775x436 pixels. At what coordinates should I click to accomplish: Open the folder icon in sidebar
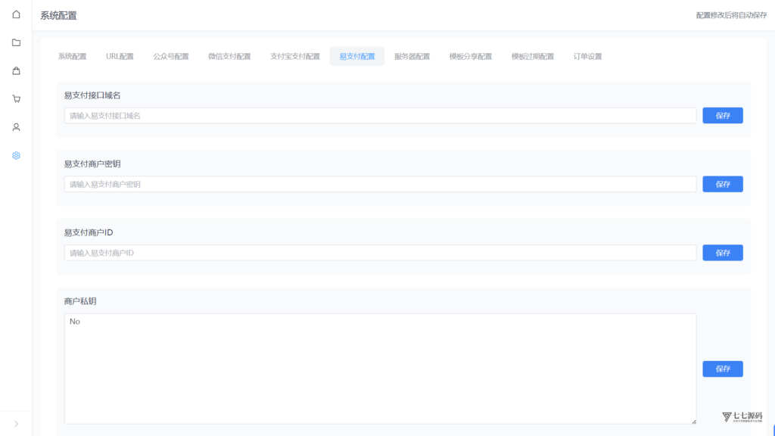point(17,42)
